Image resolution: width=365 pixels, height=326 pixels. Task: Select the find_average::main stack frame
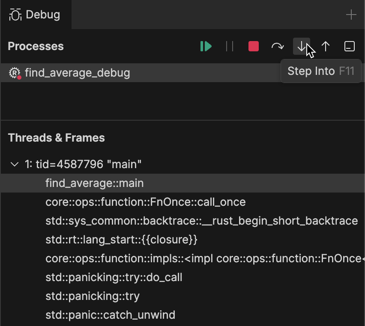click(94, 183)
